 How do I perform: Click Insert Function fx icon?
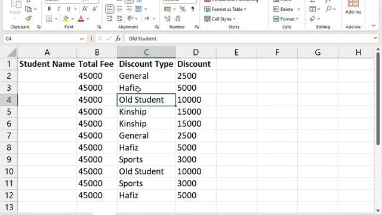[118, 38]
